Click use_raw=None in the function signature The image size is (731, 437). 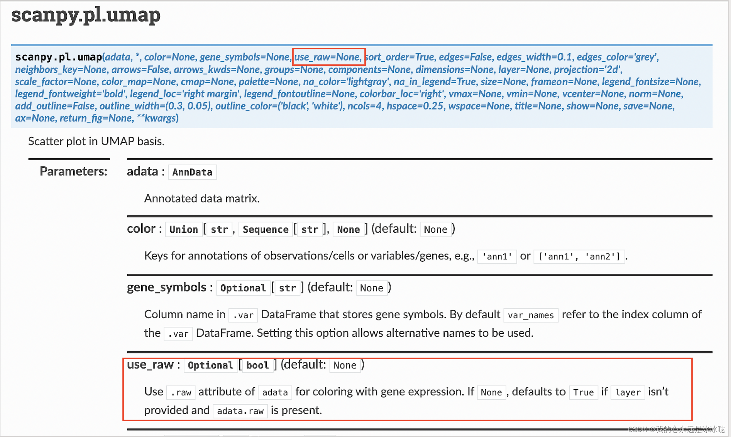[x=327, y=57]
